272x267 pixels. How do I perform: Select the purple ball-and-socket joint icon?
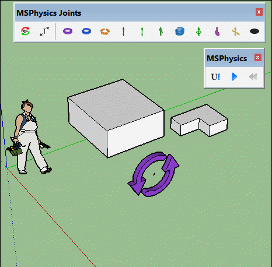217,31
